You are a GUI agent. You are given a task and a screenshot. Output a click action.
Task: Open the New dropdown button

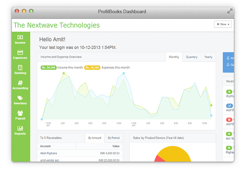(223, 24)
